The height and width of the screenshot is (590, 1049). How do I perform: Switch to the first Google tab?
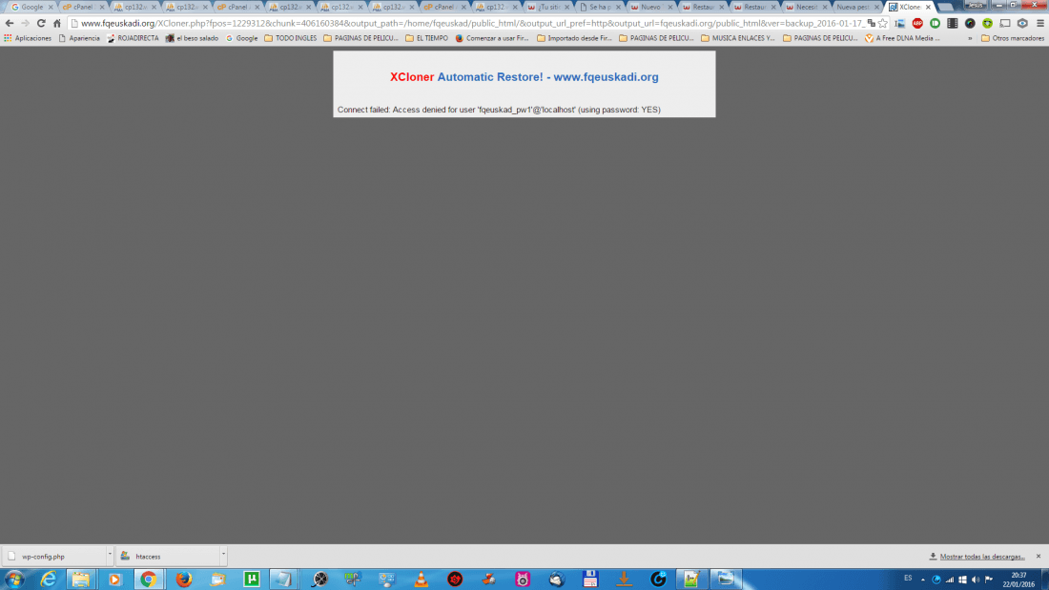[x=31, y=7]
